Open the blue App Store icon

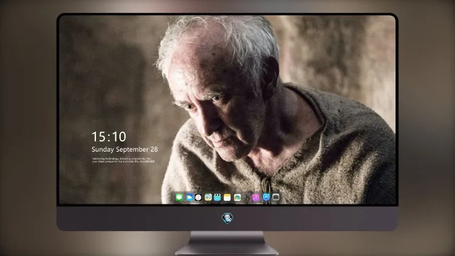(266, 197)
